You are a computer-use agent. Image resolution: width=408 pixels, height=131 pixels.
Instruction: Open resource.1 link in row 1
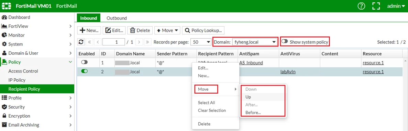pyautogui.click(x=373, y=63)
